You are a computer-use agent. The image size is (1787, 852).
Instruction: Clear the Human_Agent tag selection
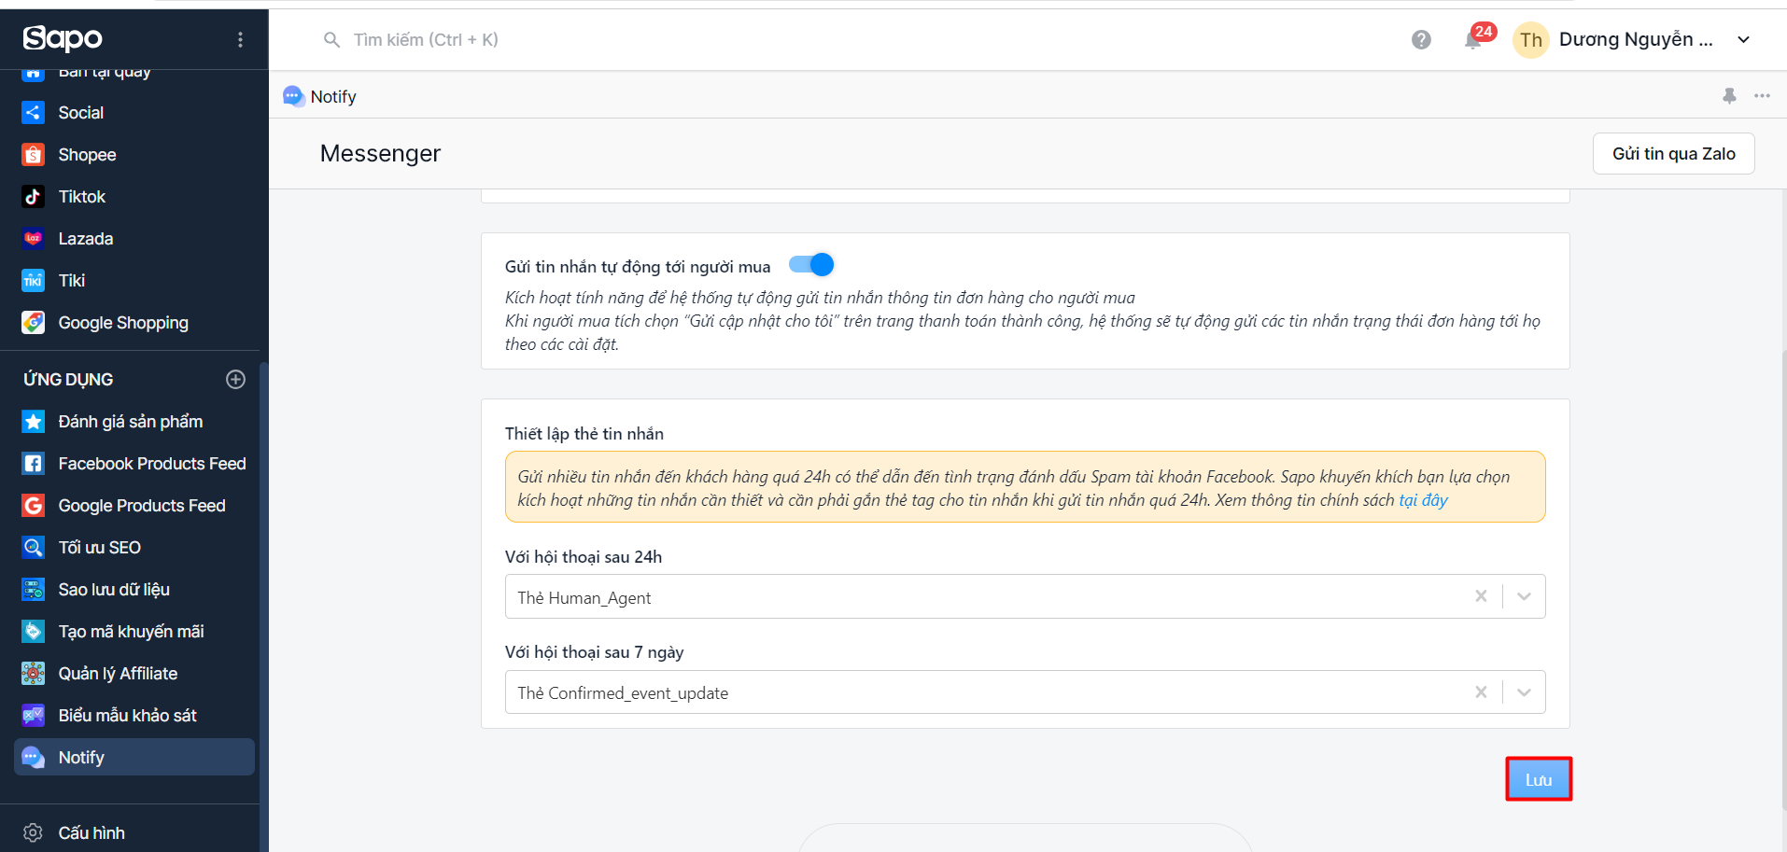tap(1481, 596)
